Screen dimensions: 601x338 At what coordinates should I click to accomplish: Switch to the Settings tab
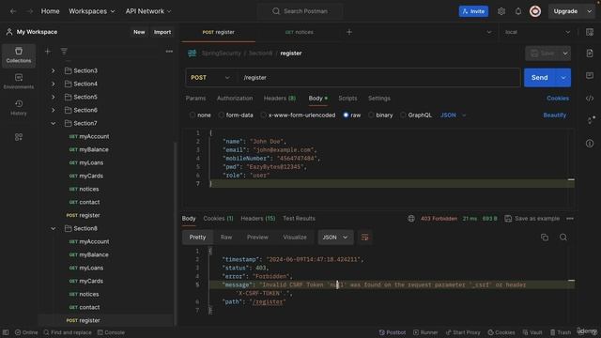[379, 98]
